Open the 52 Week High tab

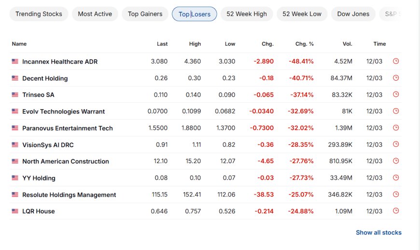[x=247, y=14]
